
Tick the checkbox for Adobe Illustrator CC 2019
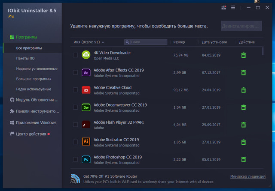76,142
